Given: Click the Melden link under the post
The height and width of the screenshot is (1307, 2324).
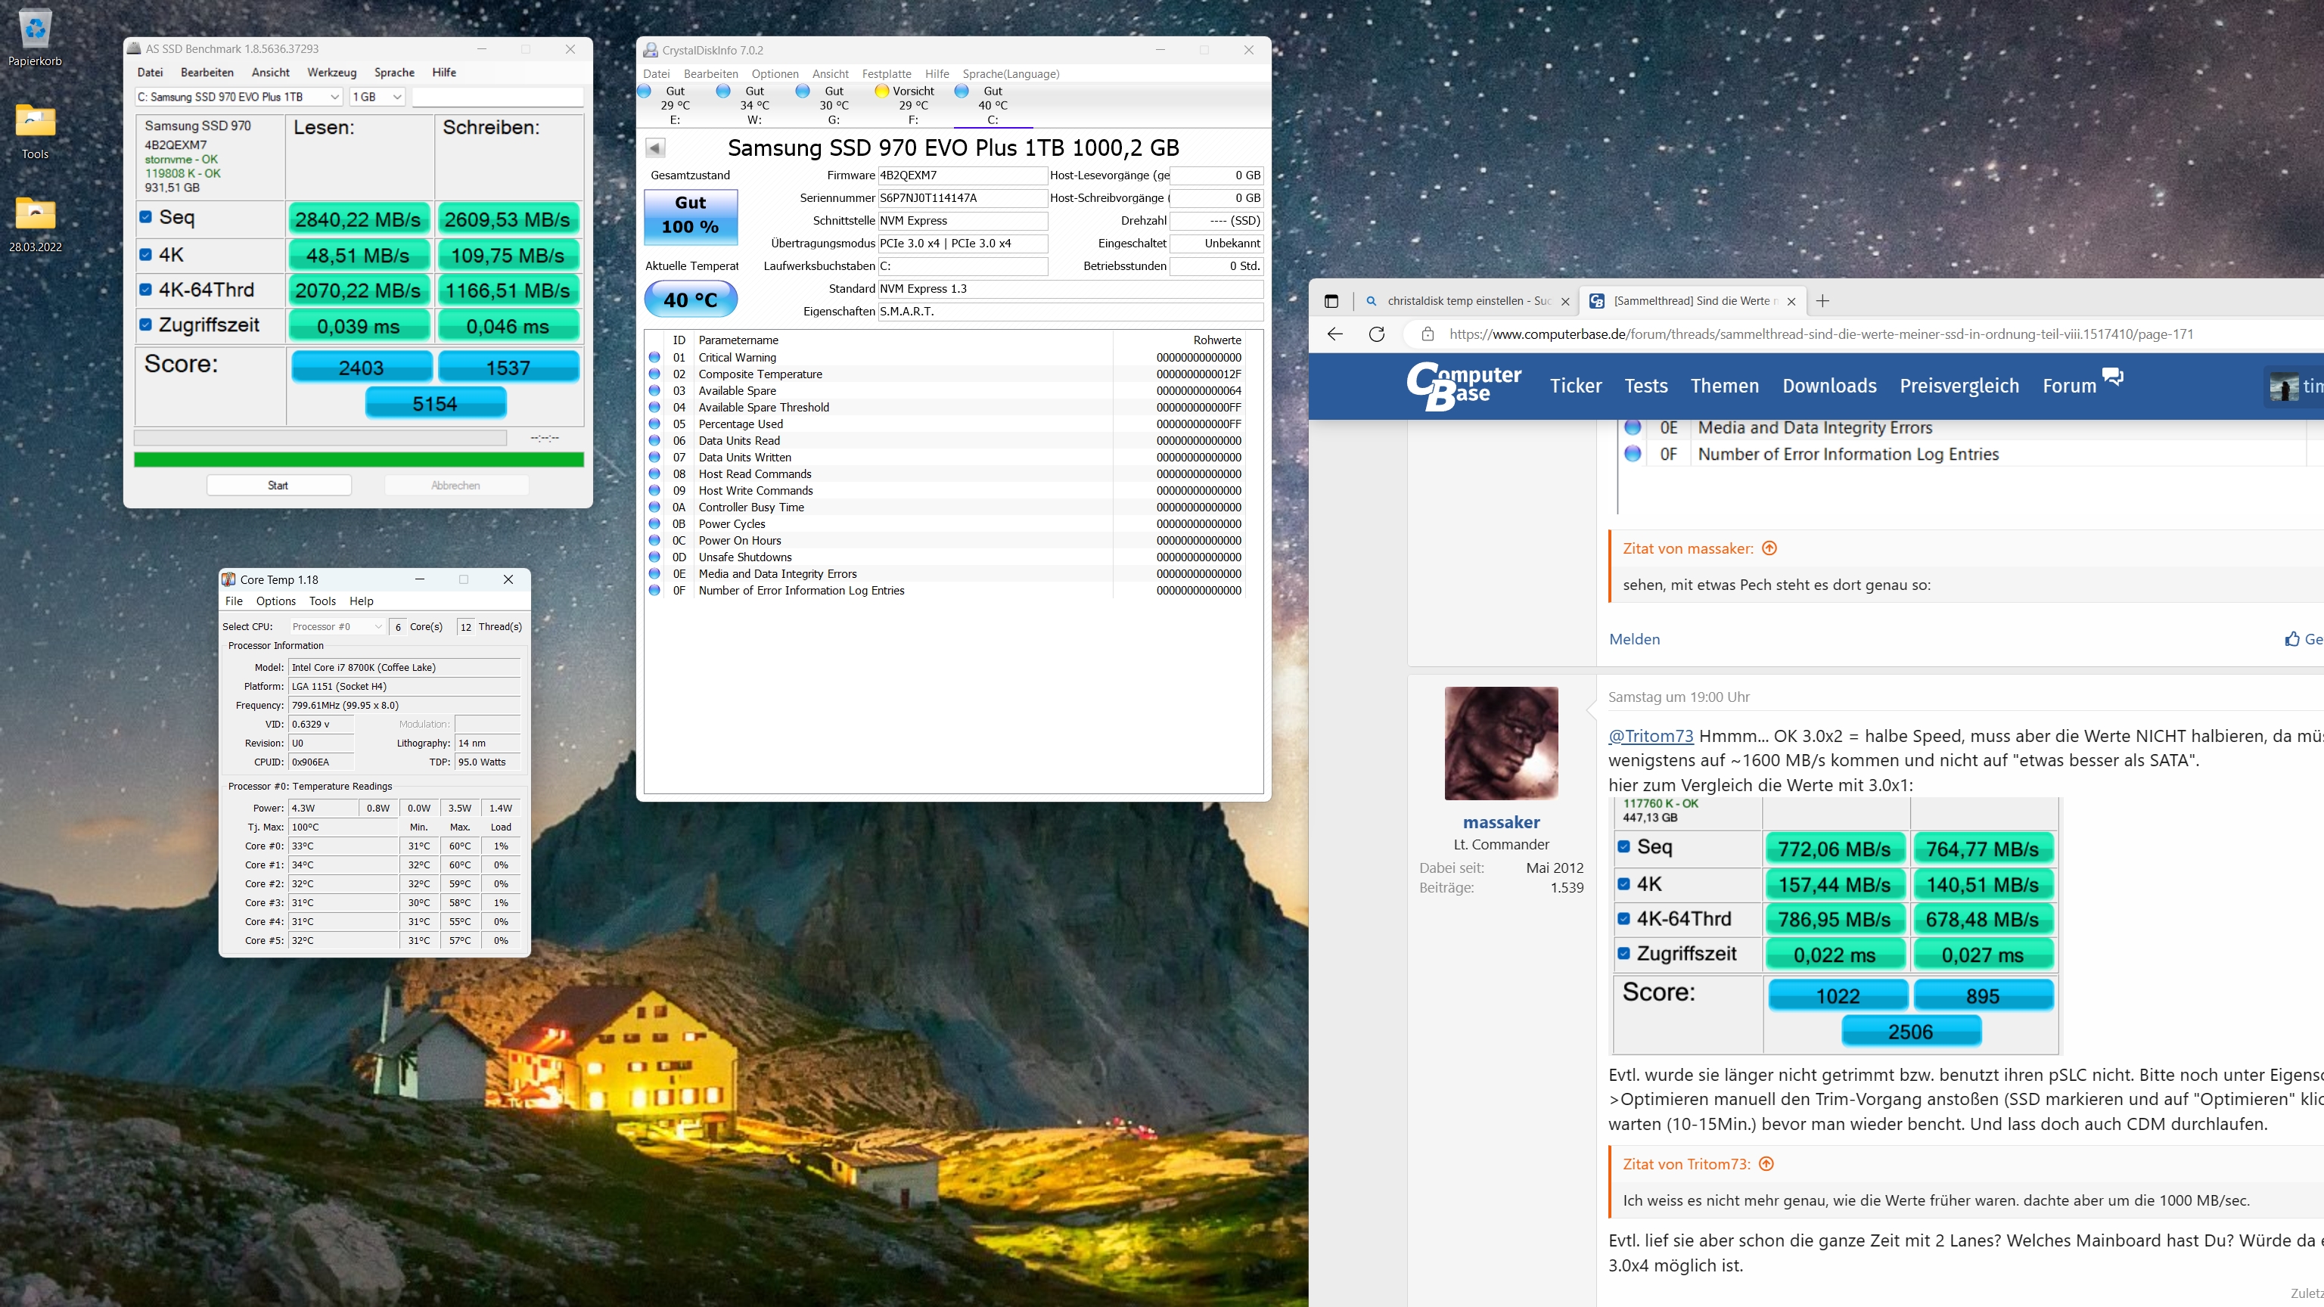Looking at the screenshot, I should (x=1634, y=640).
